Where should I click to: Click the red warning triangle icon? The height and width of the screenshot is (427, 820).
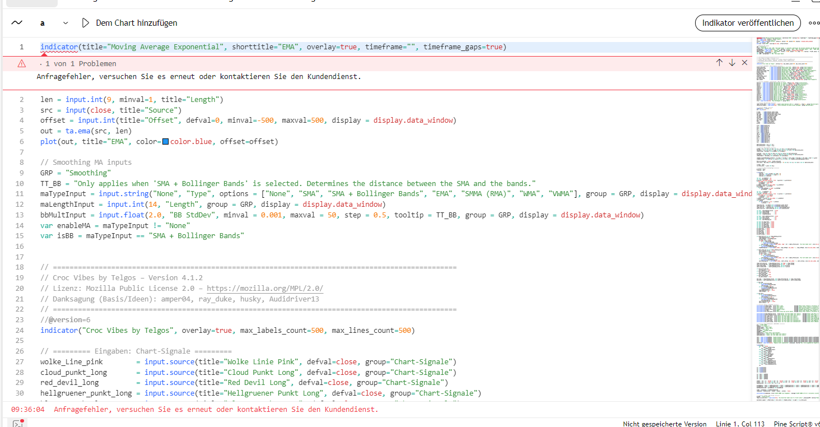tap(22, 64)
